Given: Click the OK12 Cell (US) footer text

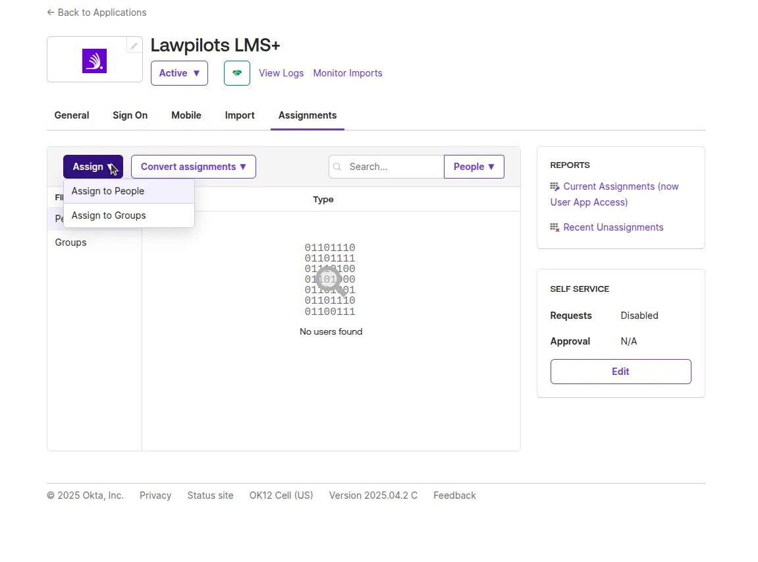Looking at the screenshot, I should click(x=281, y=495).
